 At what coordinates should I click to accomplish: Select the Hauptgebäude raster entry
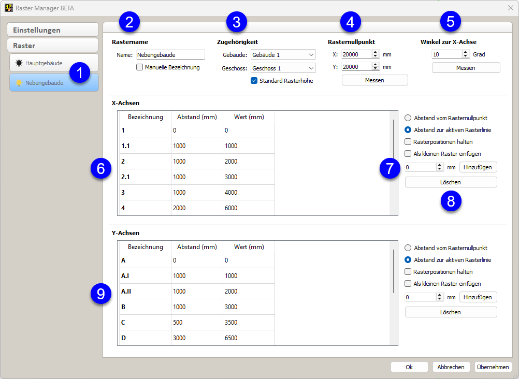pos(54,63)
